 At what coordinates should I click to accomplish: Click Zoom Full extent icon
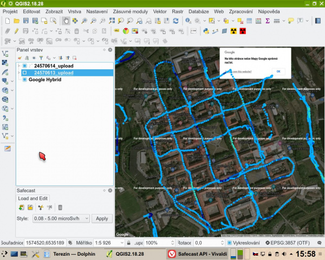(112, 21)
